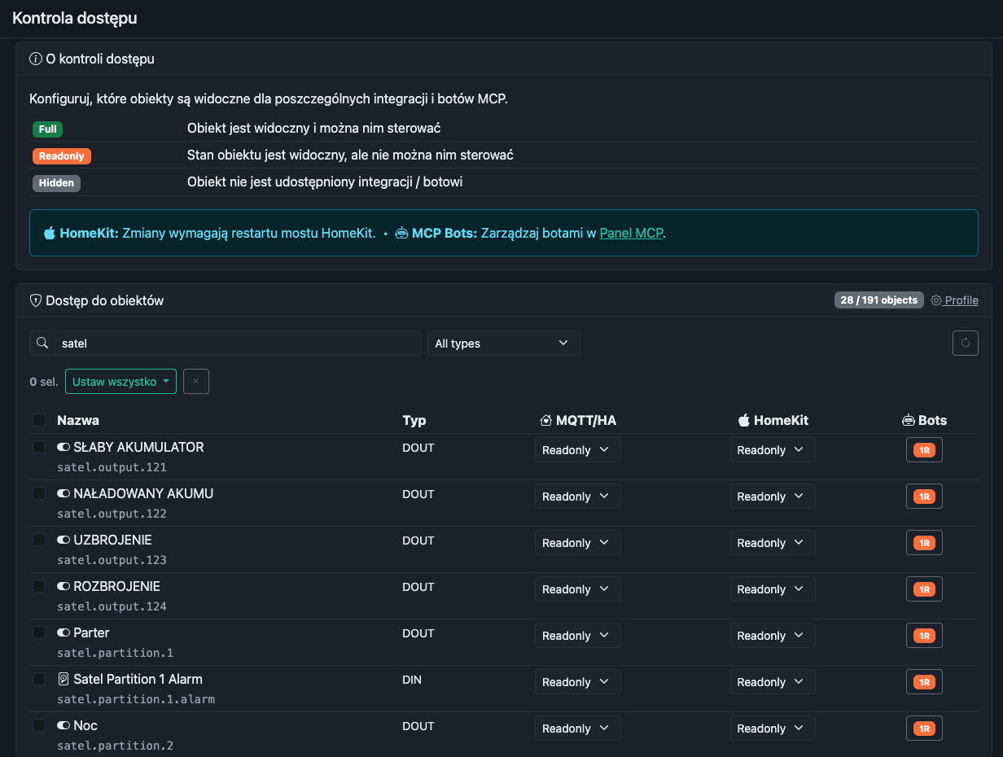Click the clear selection X button
Screen dimensions: 1003x757
(x=196, y=381)
